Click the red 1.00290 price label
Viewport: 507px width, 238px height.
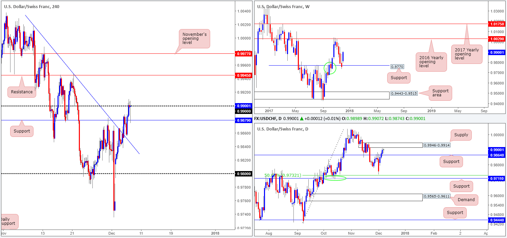(x=497, y=39)
